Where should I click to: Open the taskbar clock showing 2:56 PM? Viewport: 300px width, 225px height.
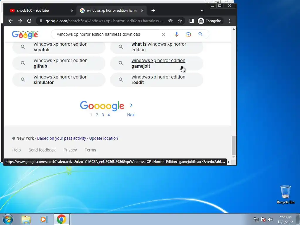pos(285,219)
